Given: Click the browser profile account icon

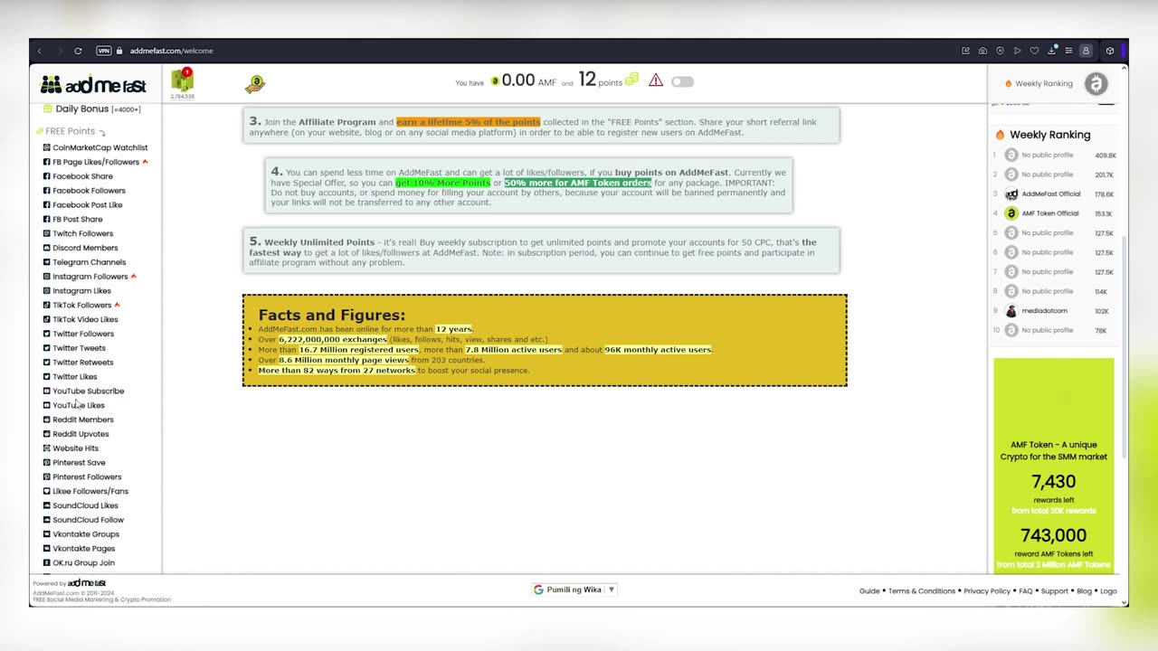Looking at the screenshot, I should (x=1086, y=51).
